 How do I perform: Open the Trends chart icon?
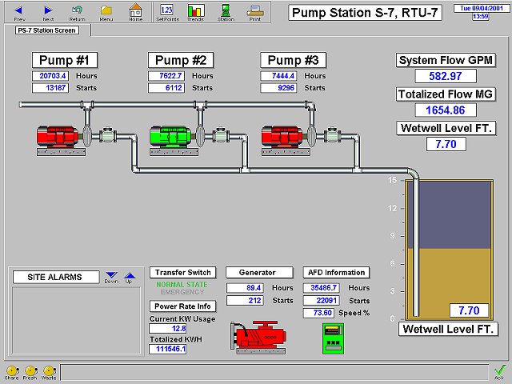point(195,10)
